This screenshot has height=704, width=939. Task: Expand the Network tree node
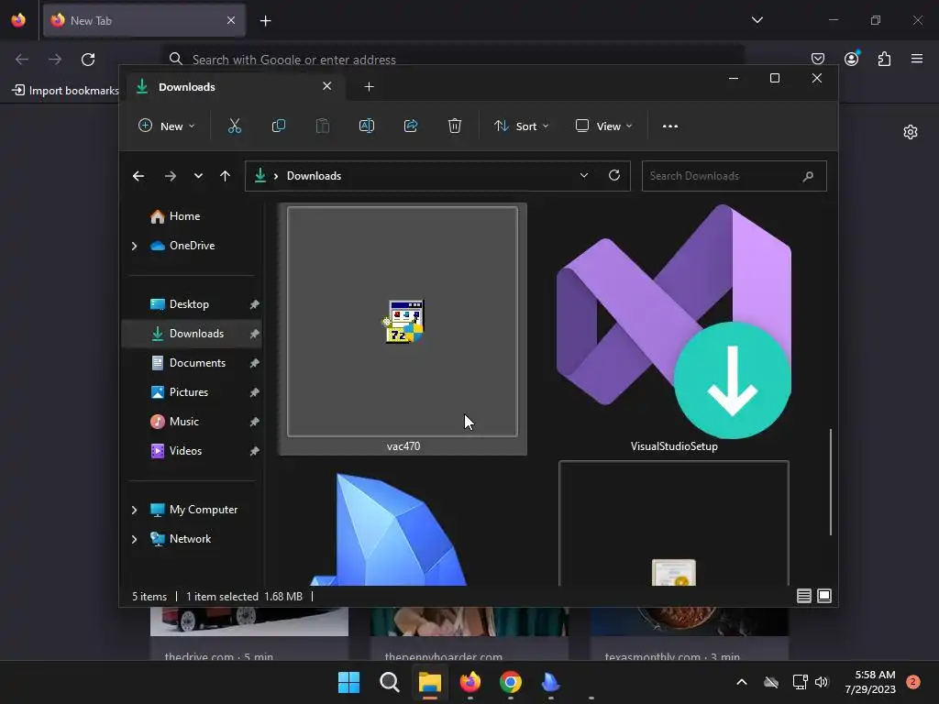point(134,539)
